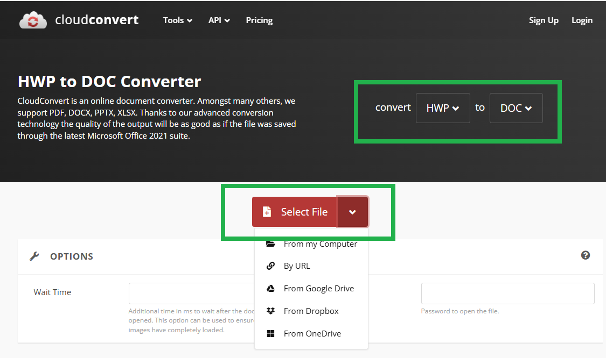The width and height of the screenshot is (606, 358).
Task: Open the DOC target format dropdown
Action: 516,108
